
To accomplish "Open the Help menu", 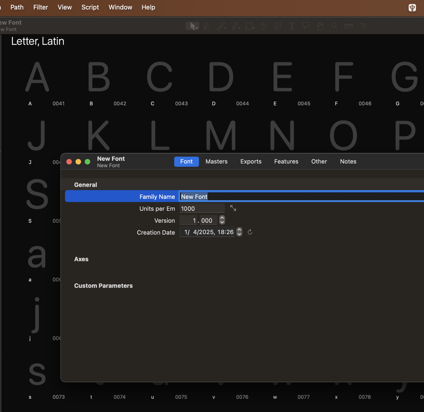I will tap(148, 7).
